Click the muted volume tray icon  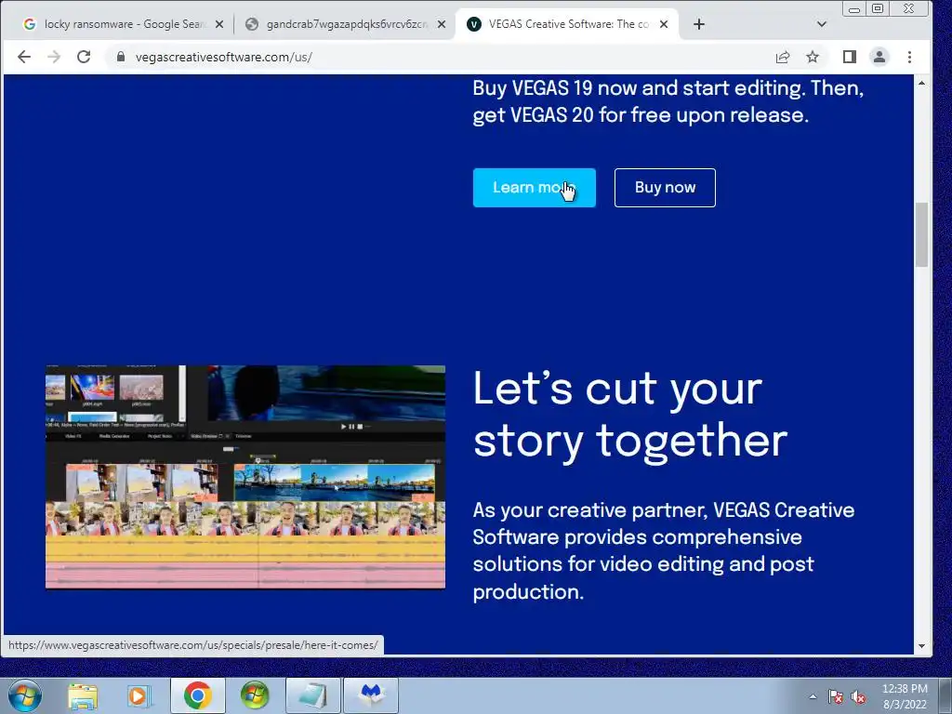(858, 696)
